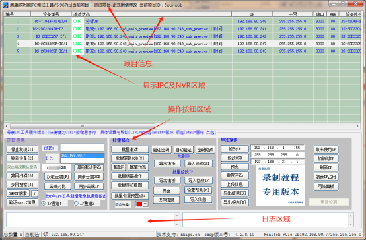The height and width of the screenshot is (240, 366).
Task: Click the 过滤 filter input field
Action: (x=82, y=148)
